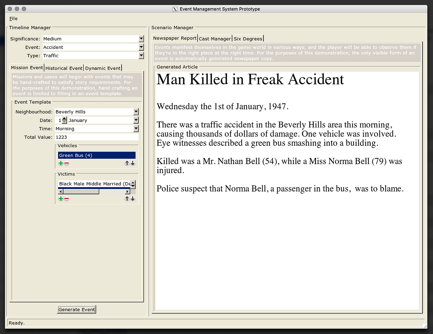Image resolution: width=433 pixels, height=334 pixels.
Task: Click the X11 icon in title bar
Action: (x=175, y=9)
